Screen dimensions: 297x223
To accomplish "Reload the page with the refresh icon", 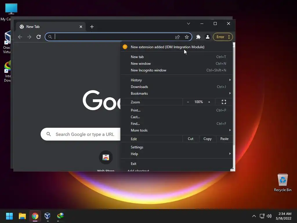I will [39, 37].
